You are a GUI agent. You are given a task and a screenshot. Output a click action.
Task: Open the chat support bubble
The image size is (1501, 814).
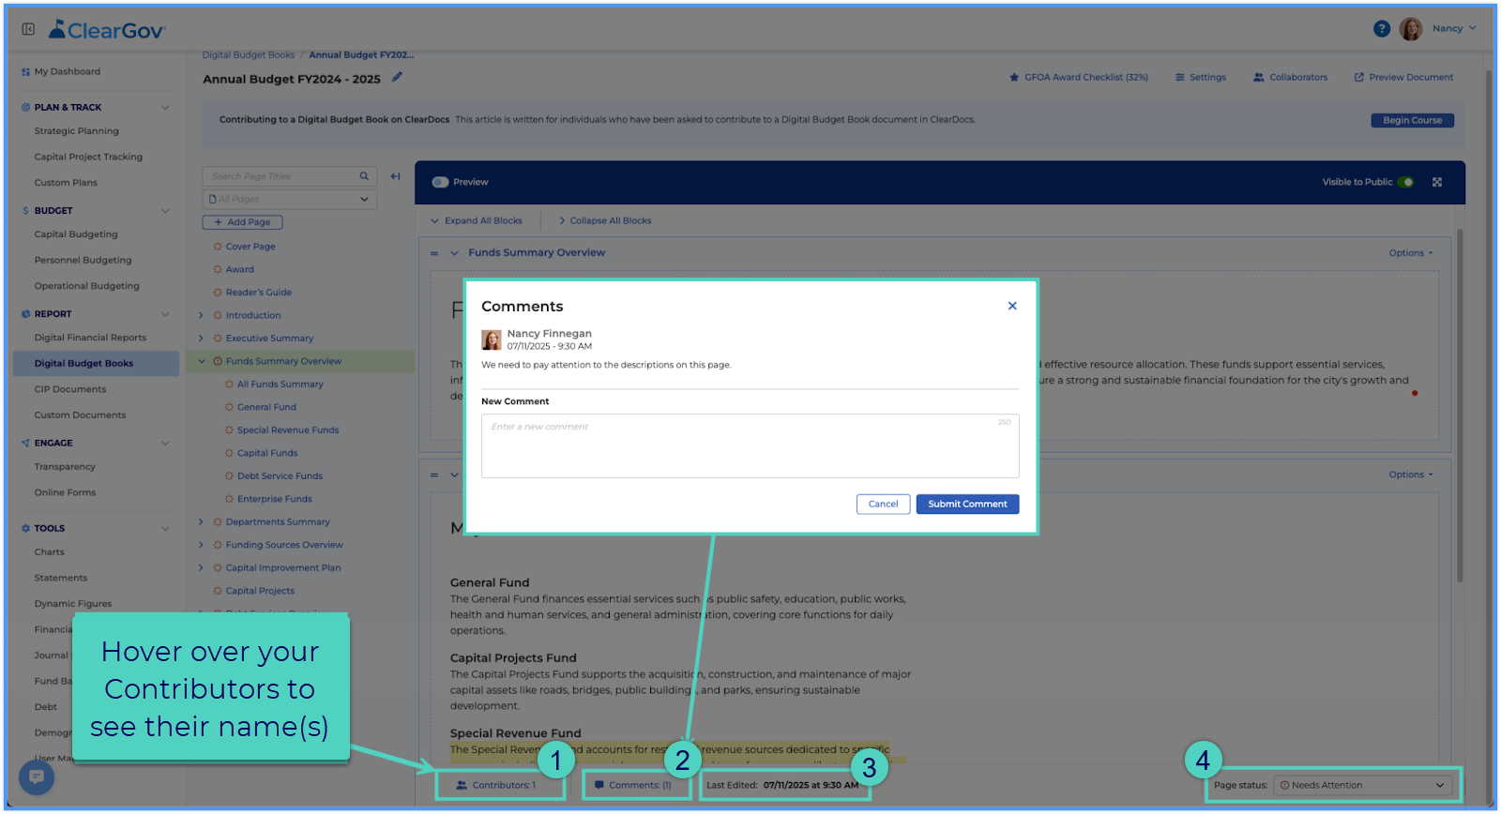tap(37, 776)
